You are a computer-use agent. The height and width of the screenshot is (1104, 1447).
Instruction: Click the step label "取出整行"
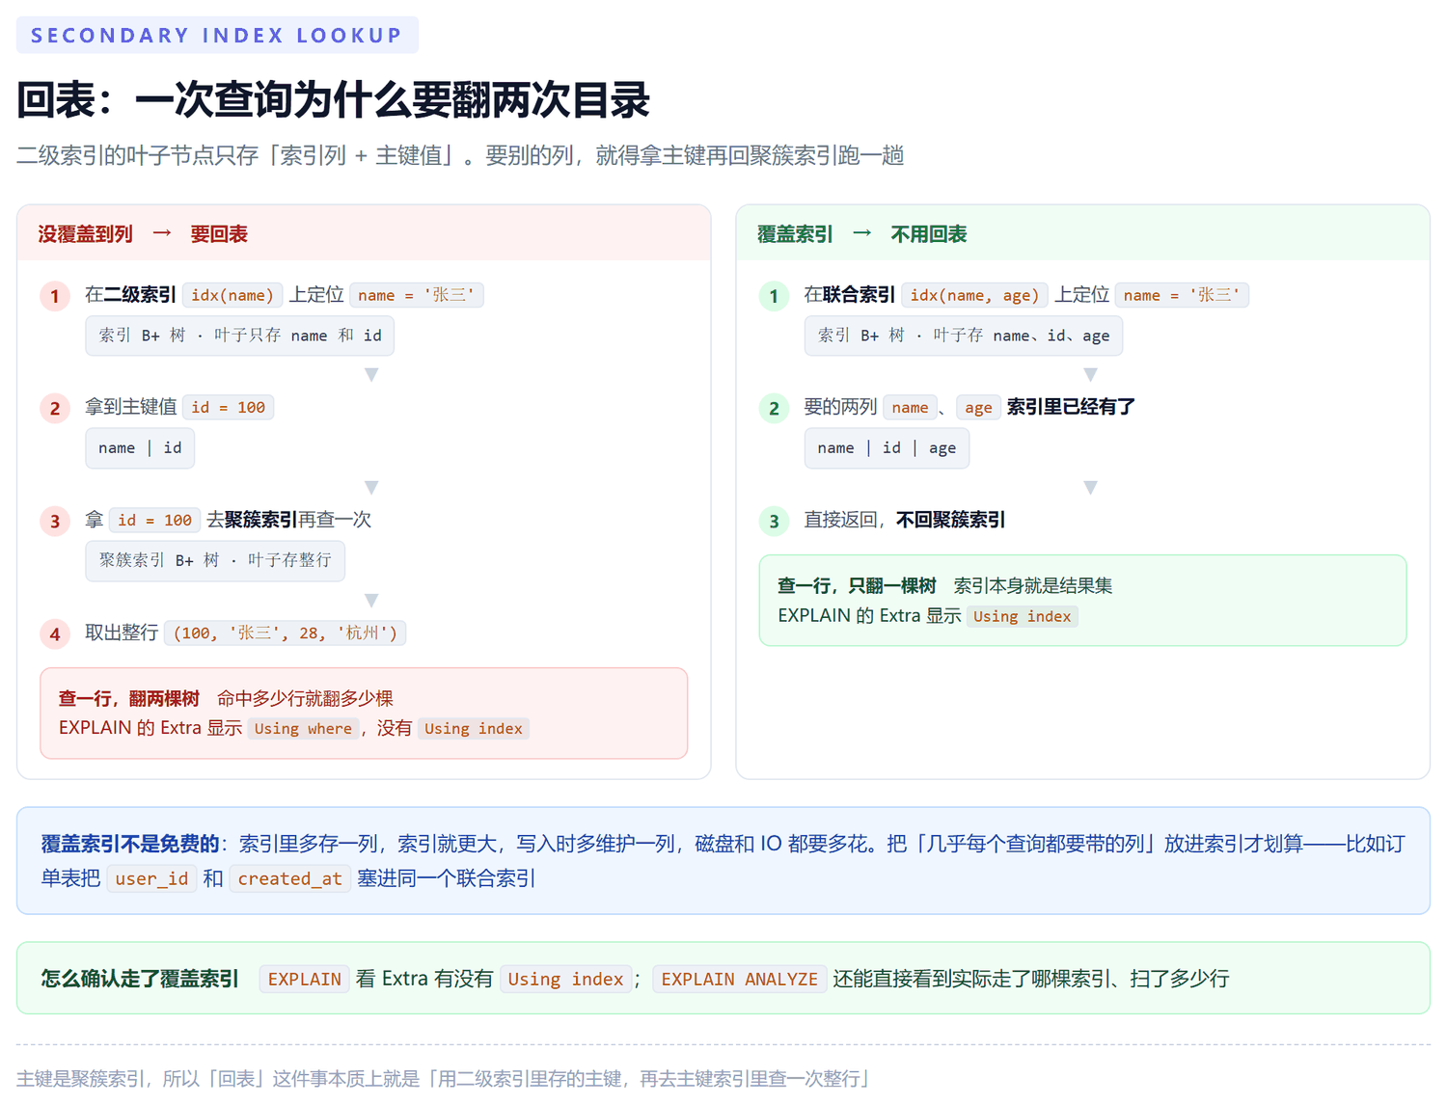(x=122, y=633)
